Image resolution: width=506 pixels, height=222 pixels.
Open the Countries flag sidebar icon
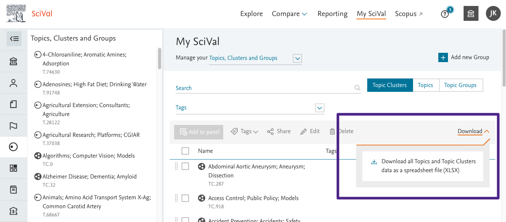click(x=13, y=126)
